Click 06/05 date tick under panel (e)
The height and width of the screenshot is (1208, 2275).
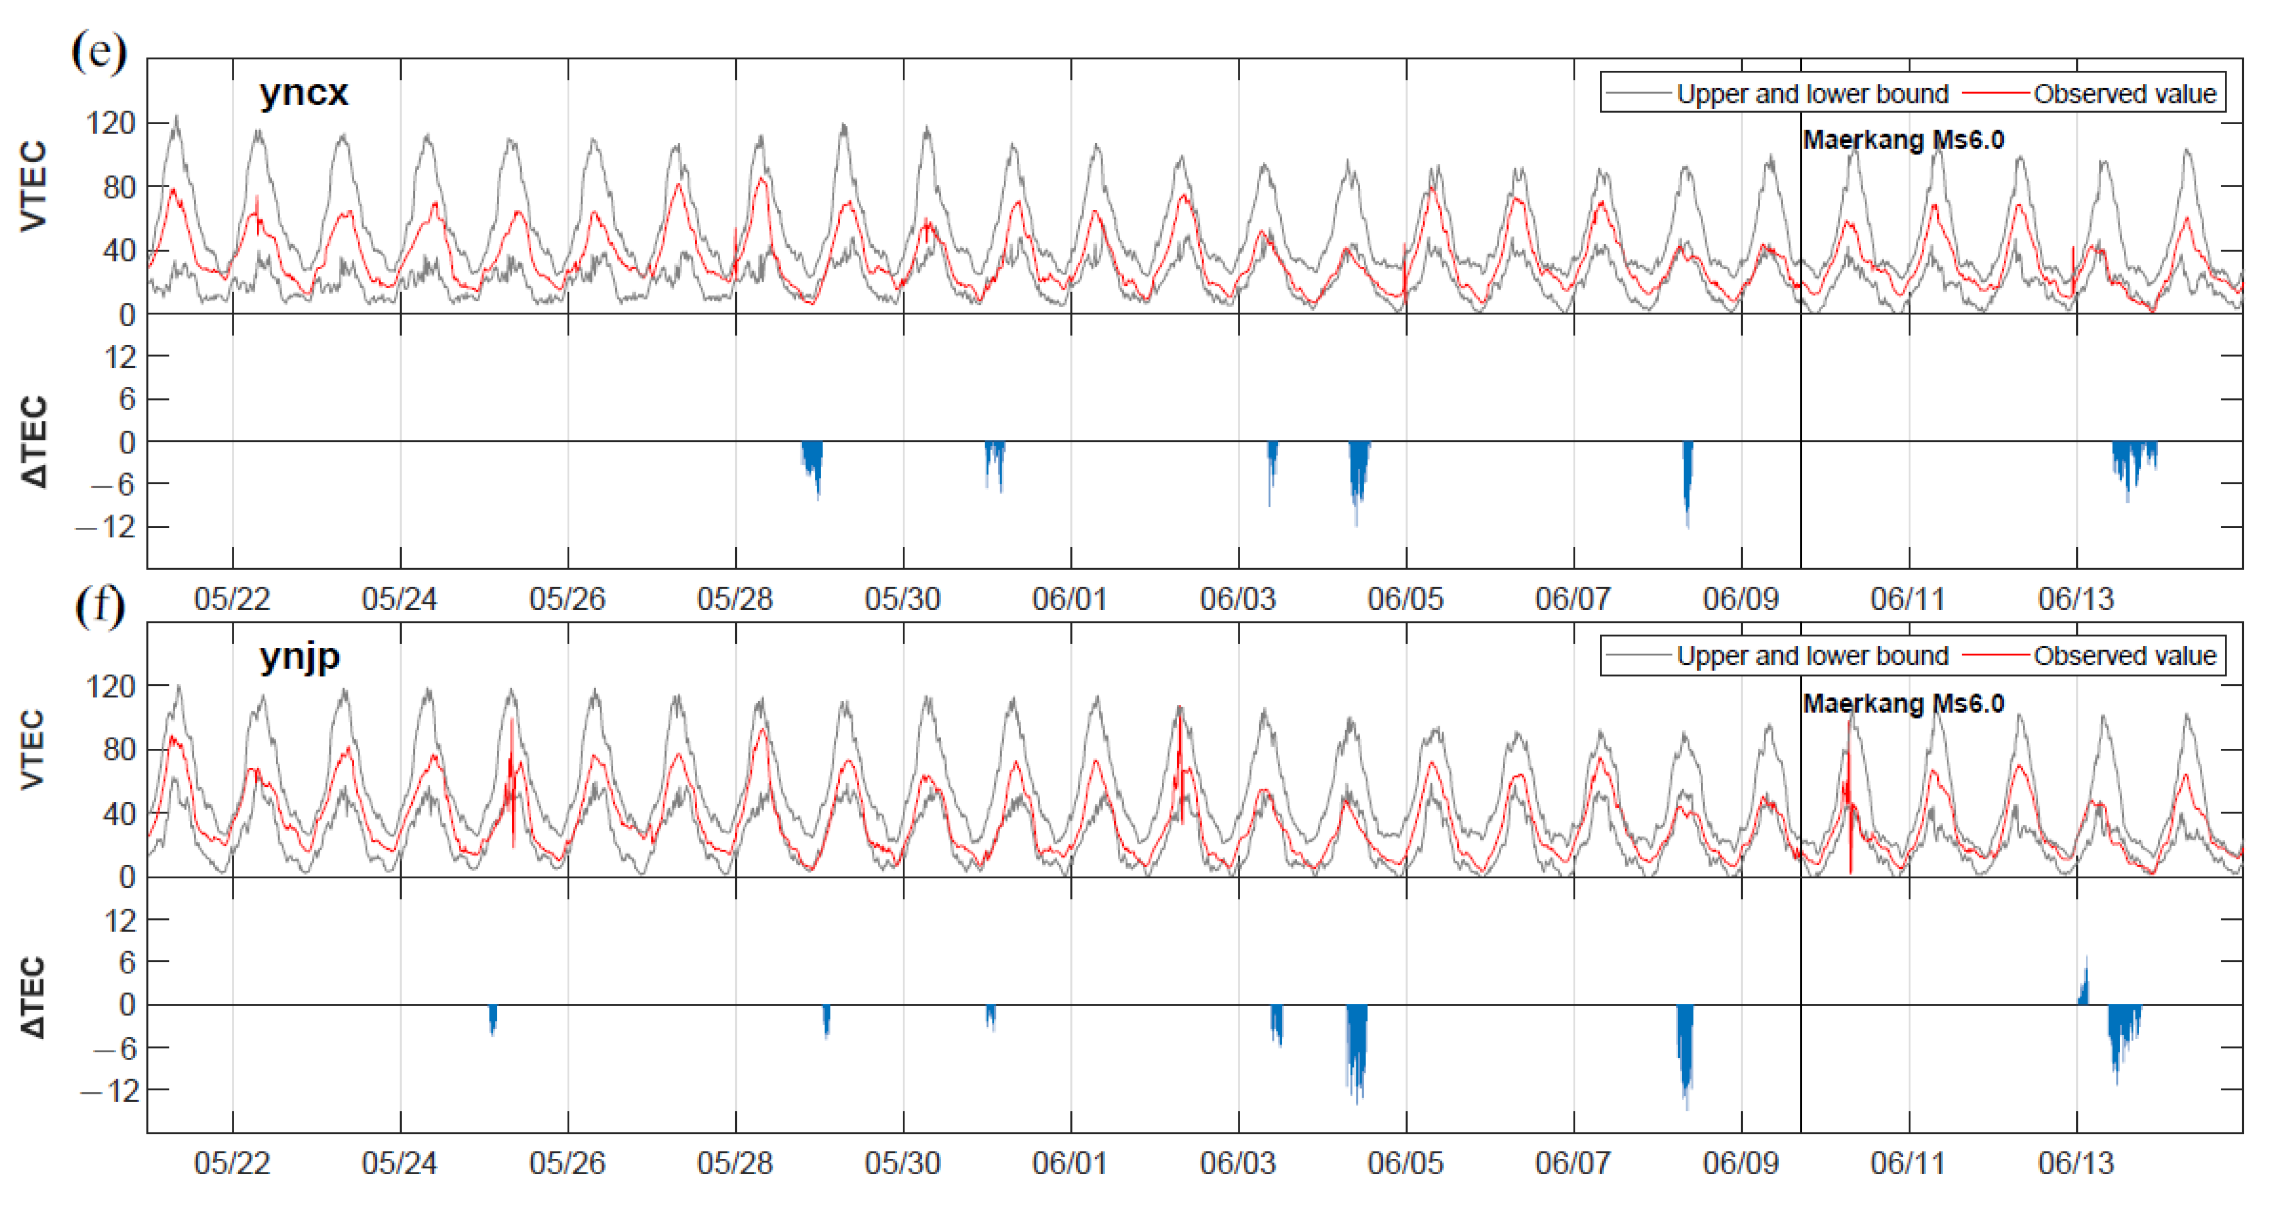(x=1405, y=600)
